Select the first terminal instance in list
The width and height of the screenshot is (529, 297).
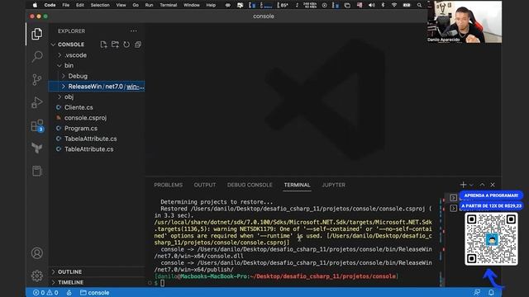coord(454,198)
